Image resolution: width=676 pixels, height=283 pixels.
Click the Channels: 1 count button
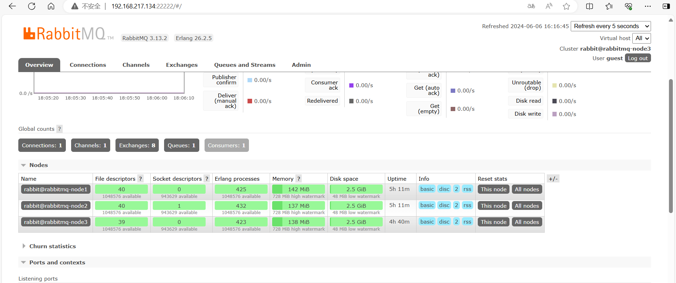click(x=90, y=145)
